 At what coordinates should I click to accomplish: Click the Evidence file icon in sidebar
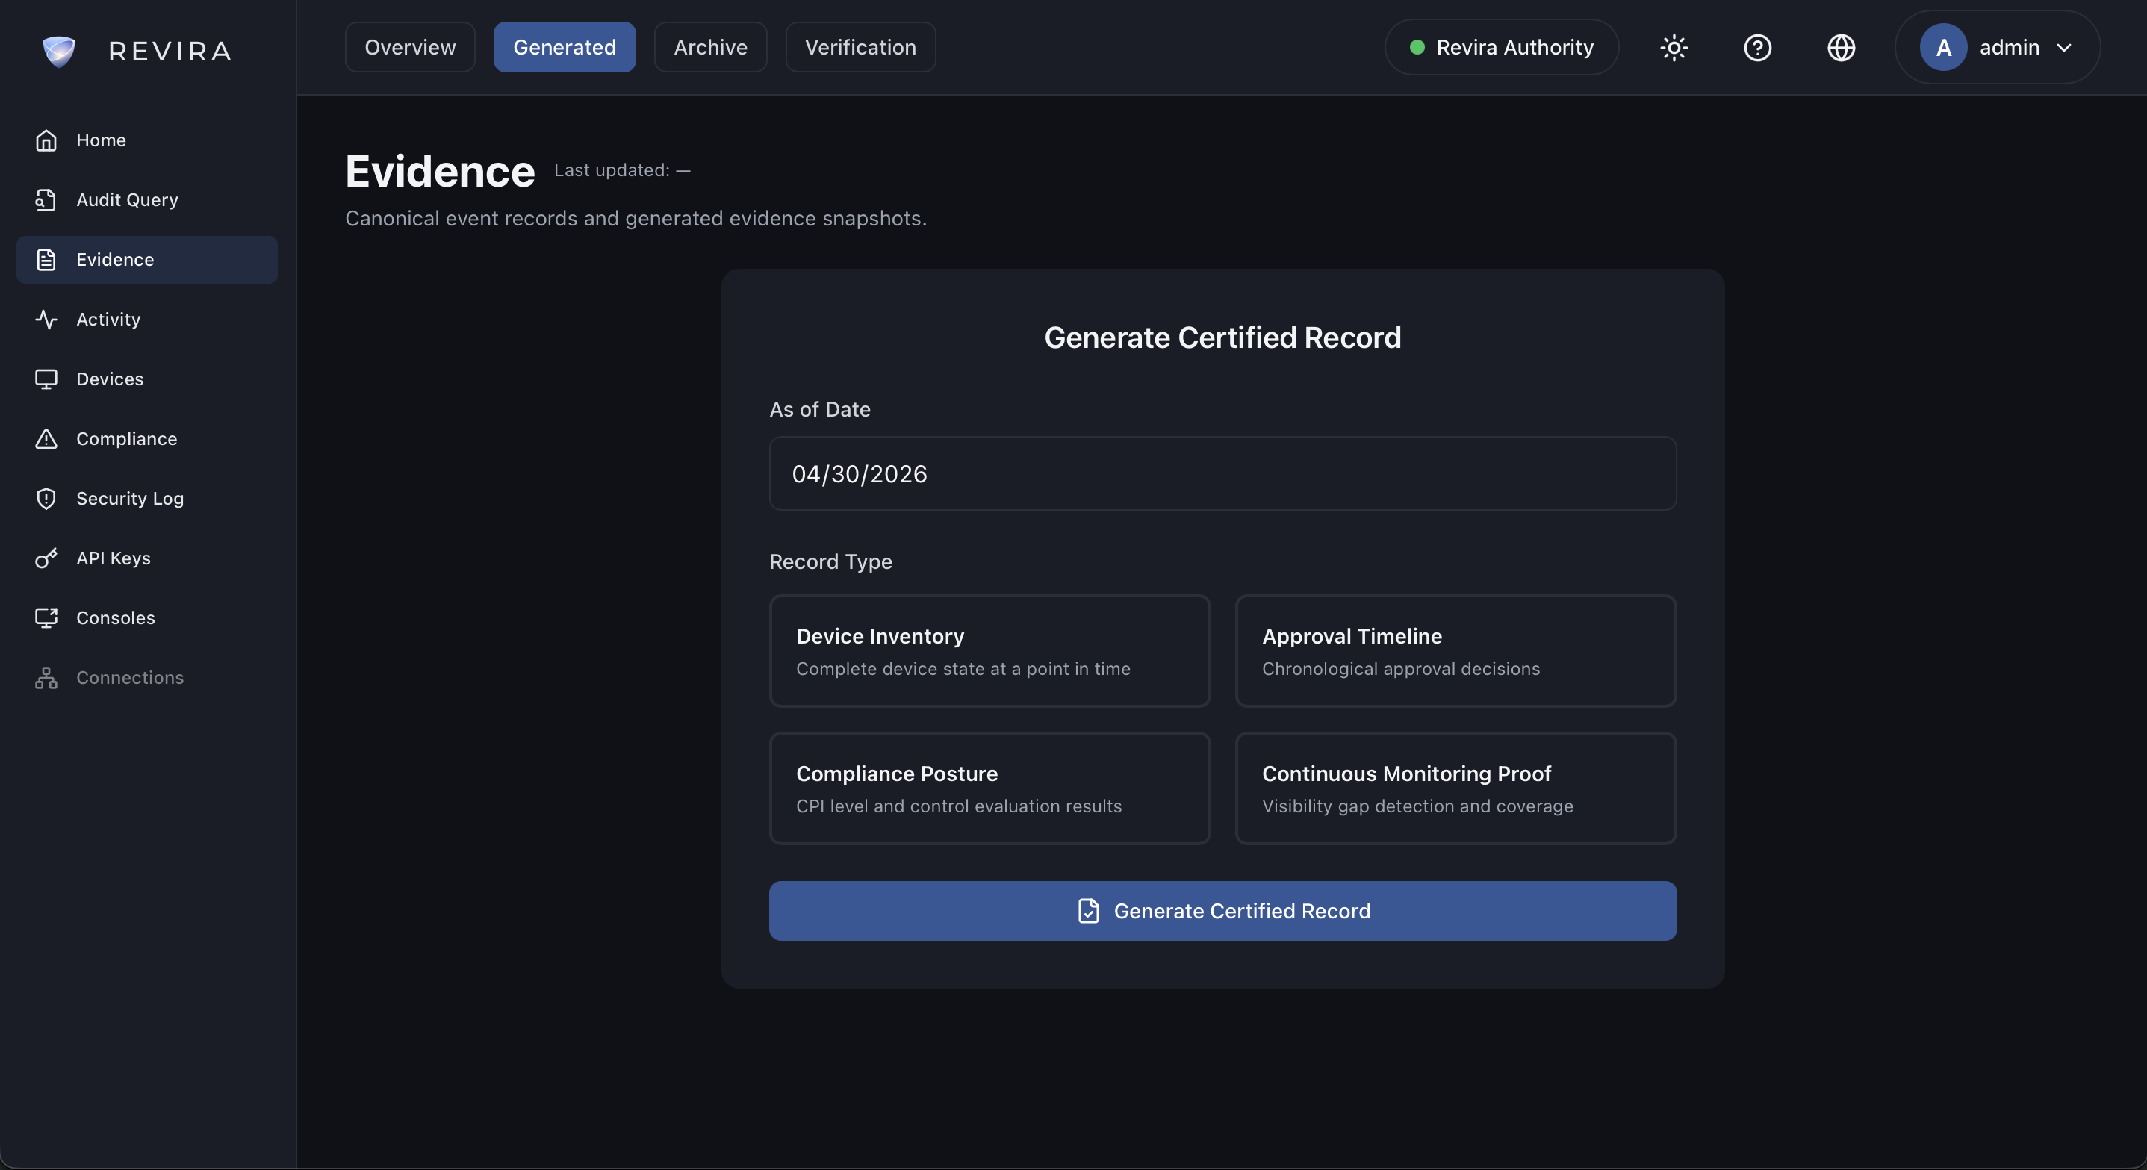pos(46,259)
